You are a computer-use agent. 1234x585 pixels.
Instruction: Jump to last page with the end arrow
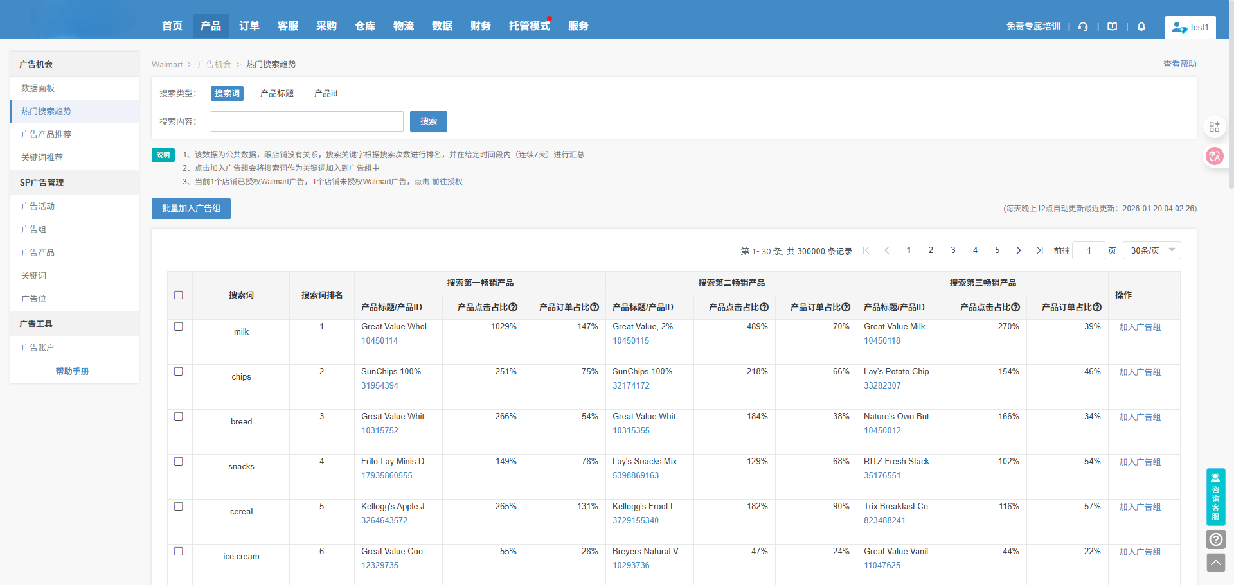click(x=1039, y=250)
